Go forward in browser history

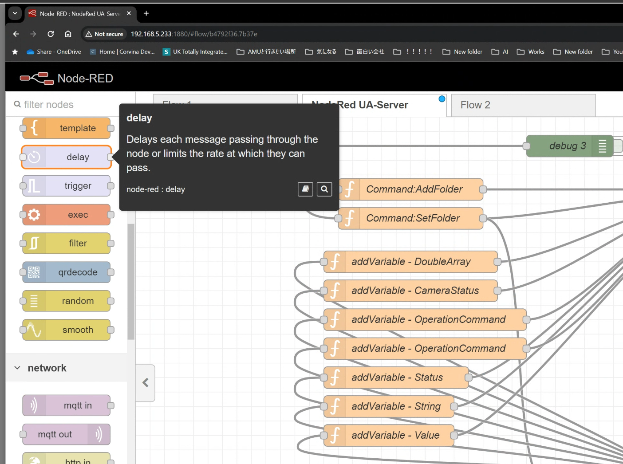(33, 34)
